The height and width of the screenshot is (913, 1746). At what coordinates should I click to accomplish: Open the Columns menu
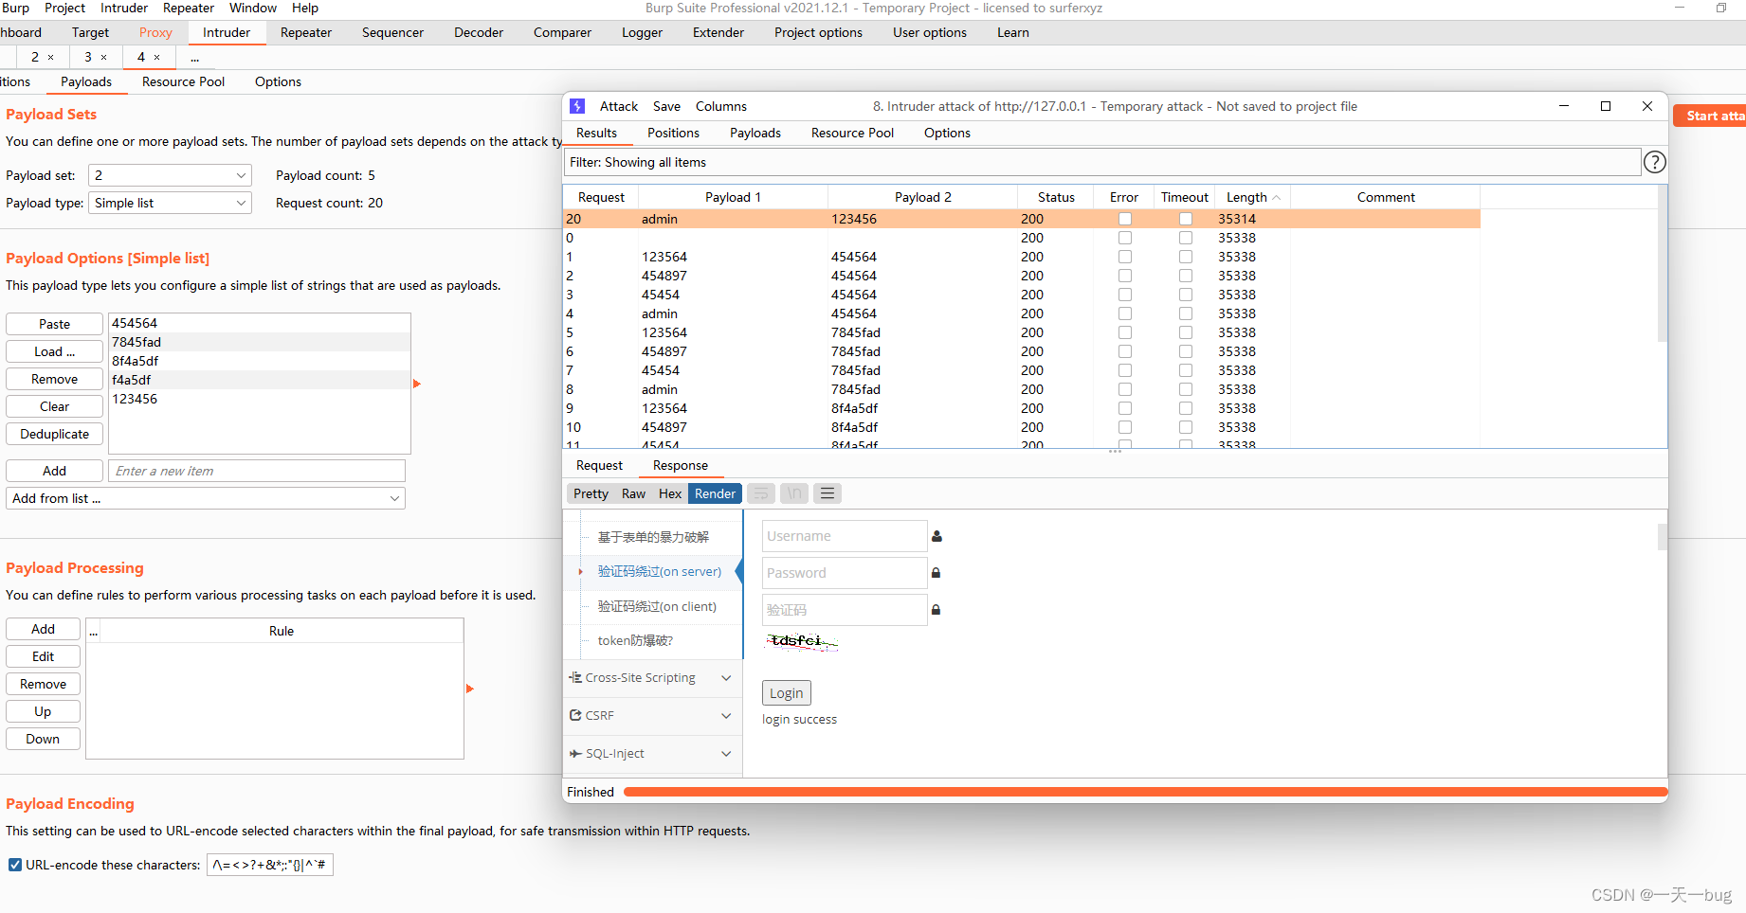(721, 106)
